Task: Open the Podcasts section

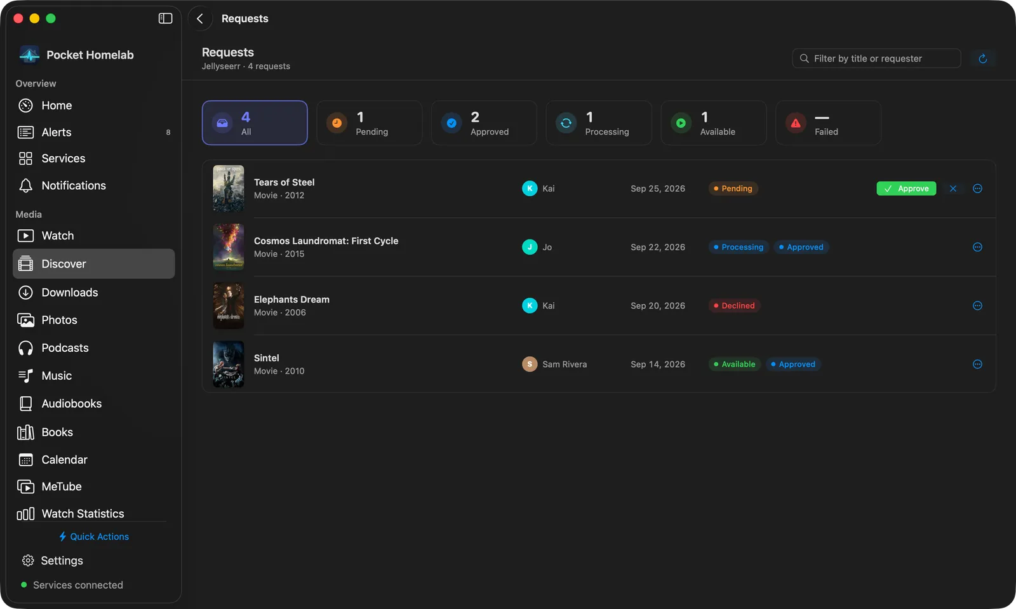Action: point(93,348)
